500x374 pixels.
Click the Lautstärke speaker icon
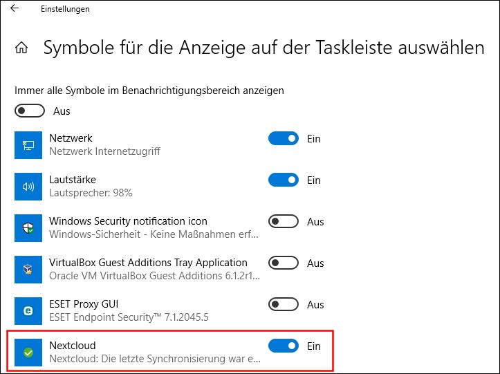28,187
